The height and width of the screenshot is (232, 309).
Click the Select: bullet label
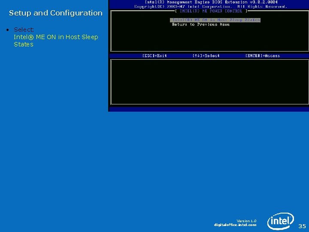[24, 30]
